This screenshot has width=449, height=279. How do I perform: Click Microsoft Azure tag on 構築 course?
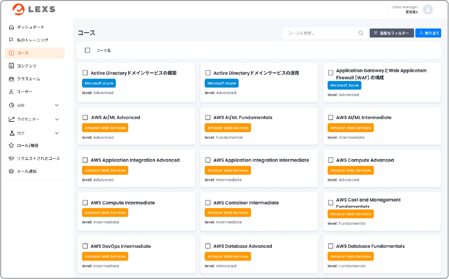(99, 83)
